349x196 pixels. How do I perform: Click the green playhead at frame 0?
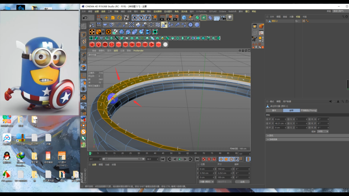90,153
